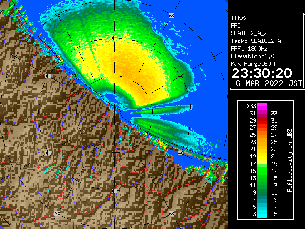Click the radar center at the crosshair intersection
Image resolution: width=305 pixels, height=229 pixels.
(114, 114)
